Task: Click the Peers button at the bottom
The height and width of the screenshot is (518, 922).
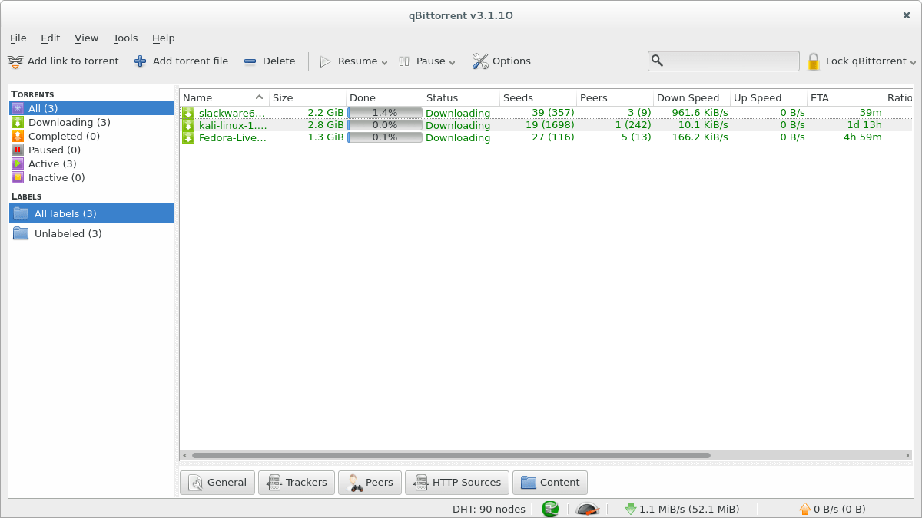Action: (x=370, y=482)
